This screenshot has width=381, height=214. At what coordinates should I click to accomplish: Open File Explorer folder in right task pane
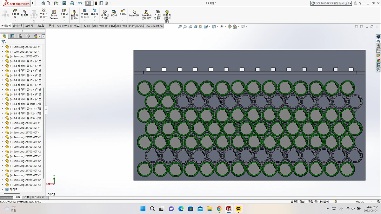click(378, 51)
